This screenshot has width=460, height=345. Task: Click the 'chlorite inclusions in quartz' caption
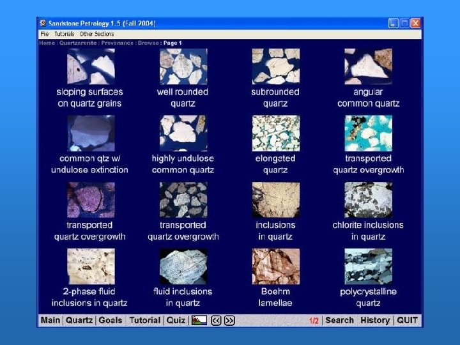368,231
